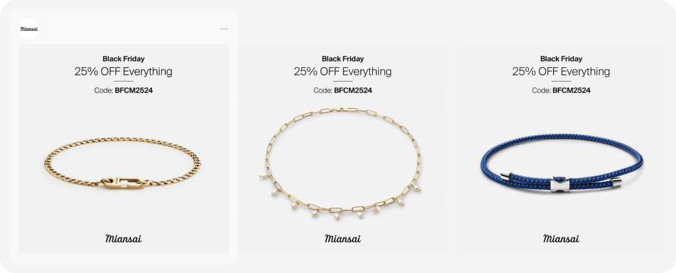
Task: Click the silver clasp on the blue bracelet
Action: (x=559, y=184)
